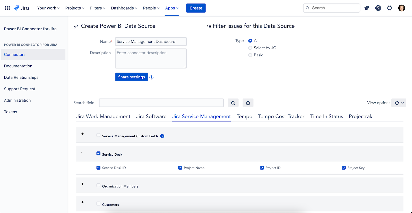This screenshot has width=412, height=213.
Task: Open the Filters dropdown menu
Action: (x=98, y=8)
